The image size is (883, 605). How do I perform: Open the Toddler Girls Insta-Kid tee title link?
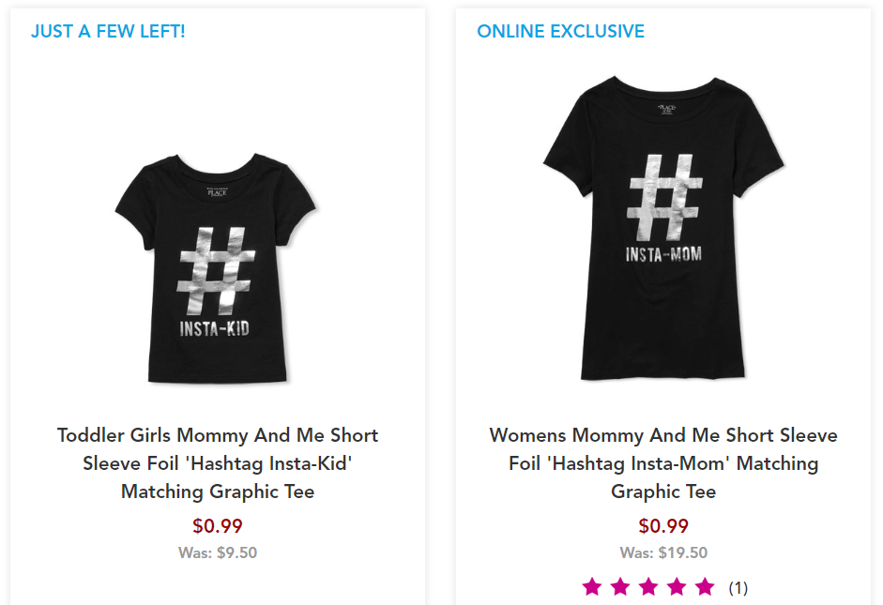(218, 463)
